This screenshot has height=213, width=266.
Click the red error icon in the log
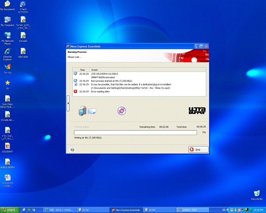tap(75, 91)
